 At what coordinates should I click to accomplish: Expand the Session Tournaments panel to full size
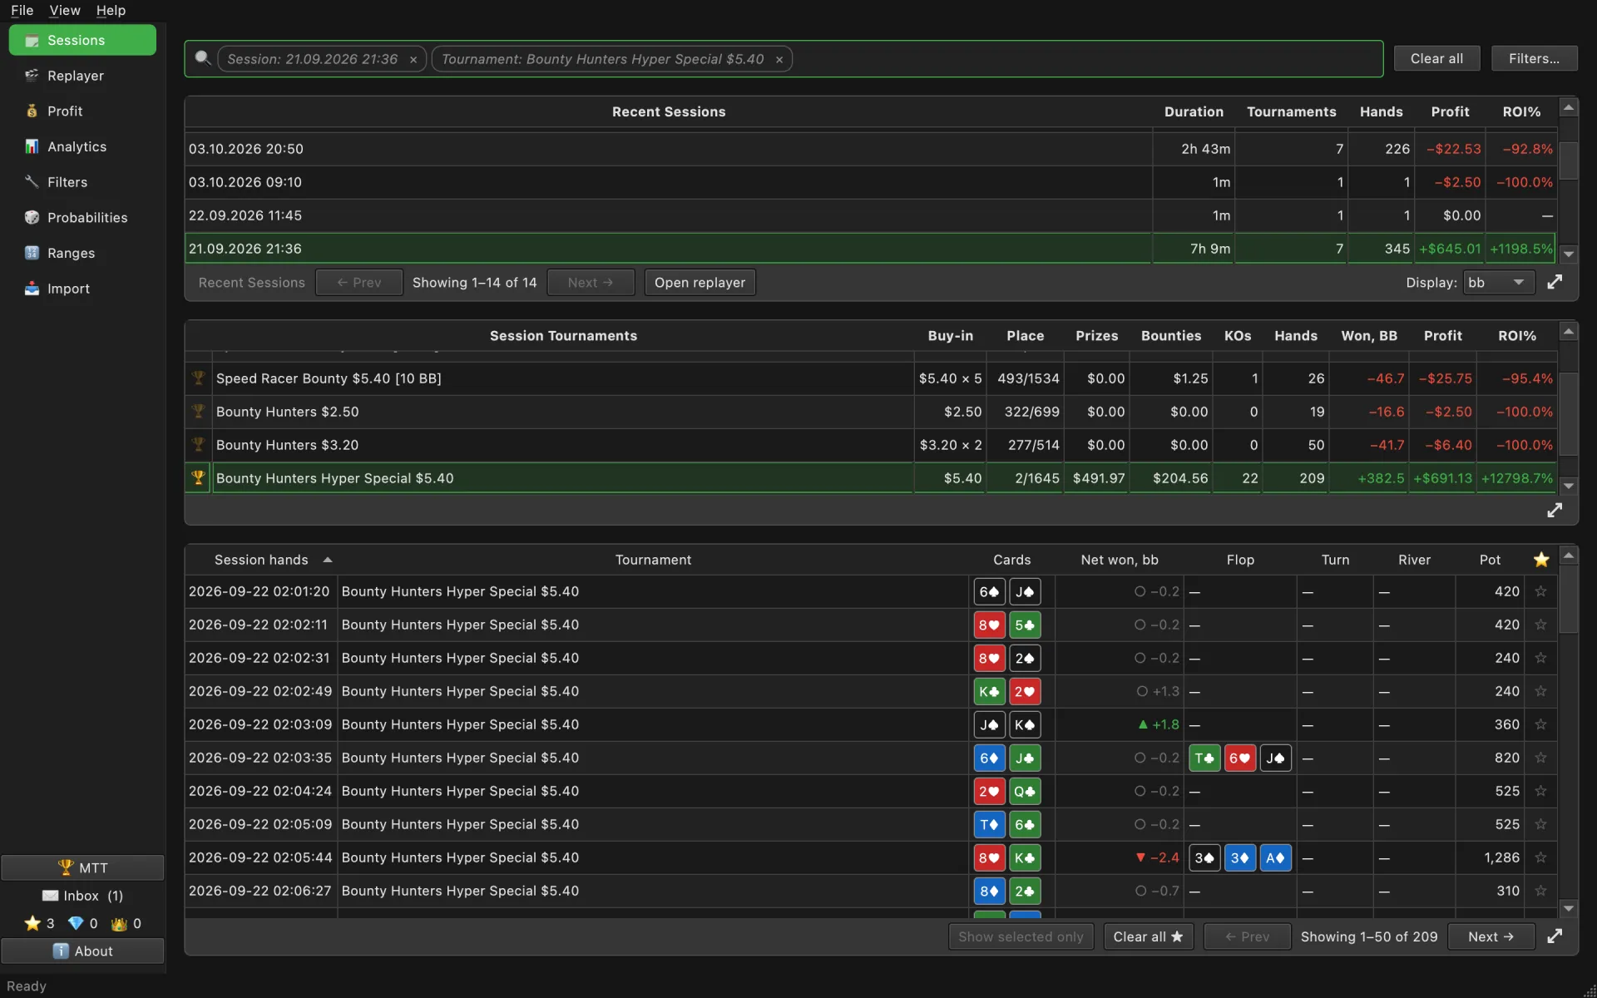pos(1555,510)
